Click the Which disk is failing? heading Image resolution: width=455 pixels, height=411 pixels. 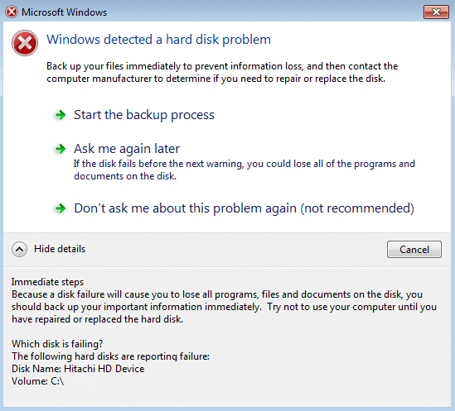(57, 344)
